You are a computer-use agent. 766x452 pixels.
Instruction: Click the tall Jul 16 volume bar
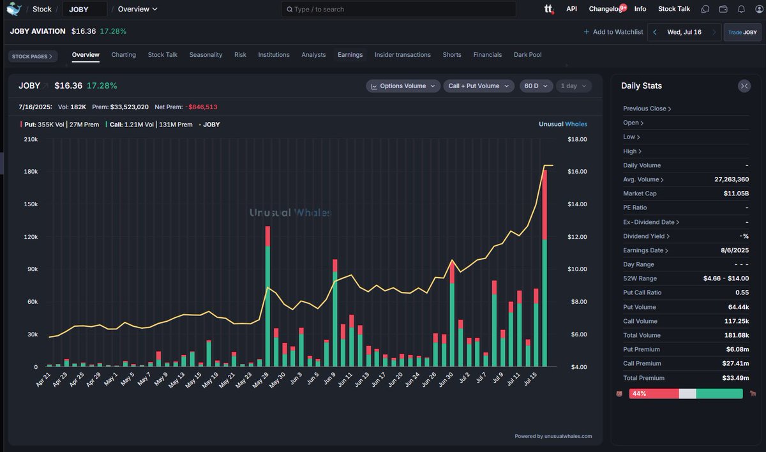[x=544, y=268]
